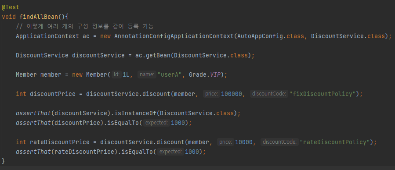Click the closing brace of method

click(x=3, y=161)
